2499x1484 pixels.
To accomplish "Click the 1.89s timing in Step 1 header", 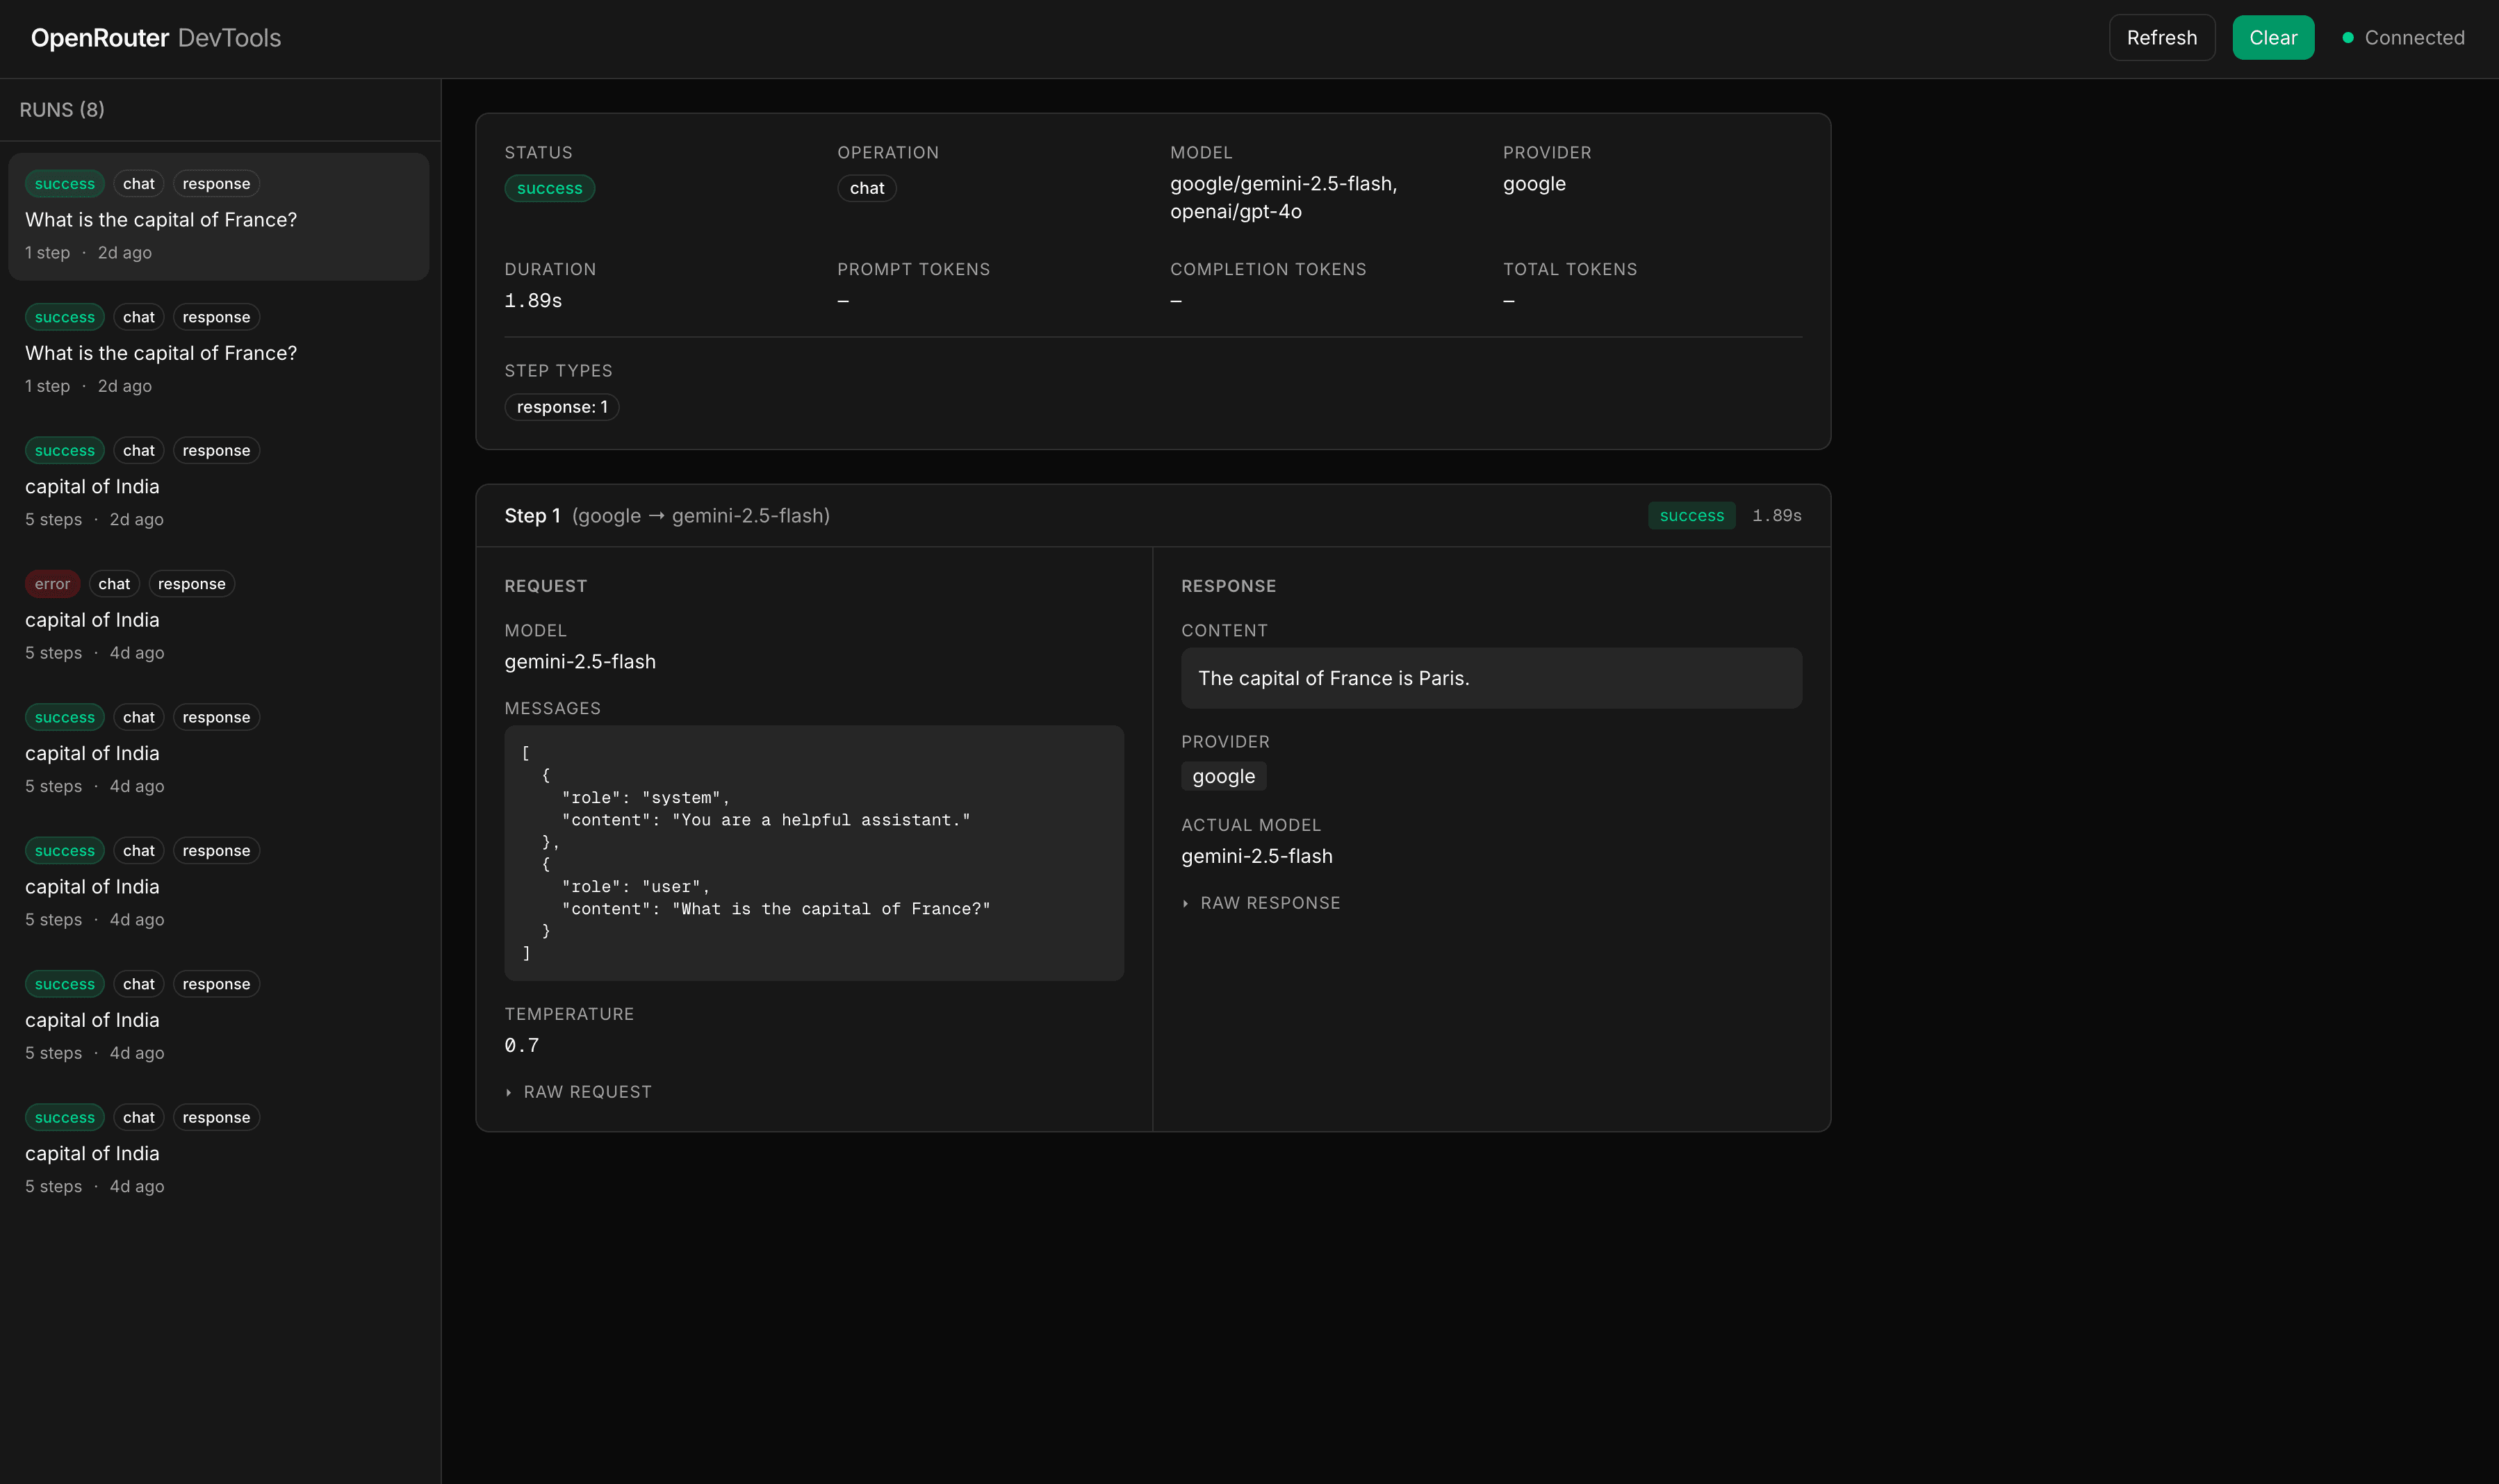I will [1777, 516].
